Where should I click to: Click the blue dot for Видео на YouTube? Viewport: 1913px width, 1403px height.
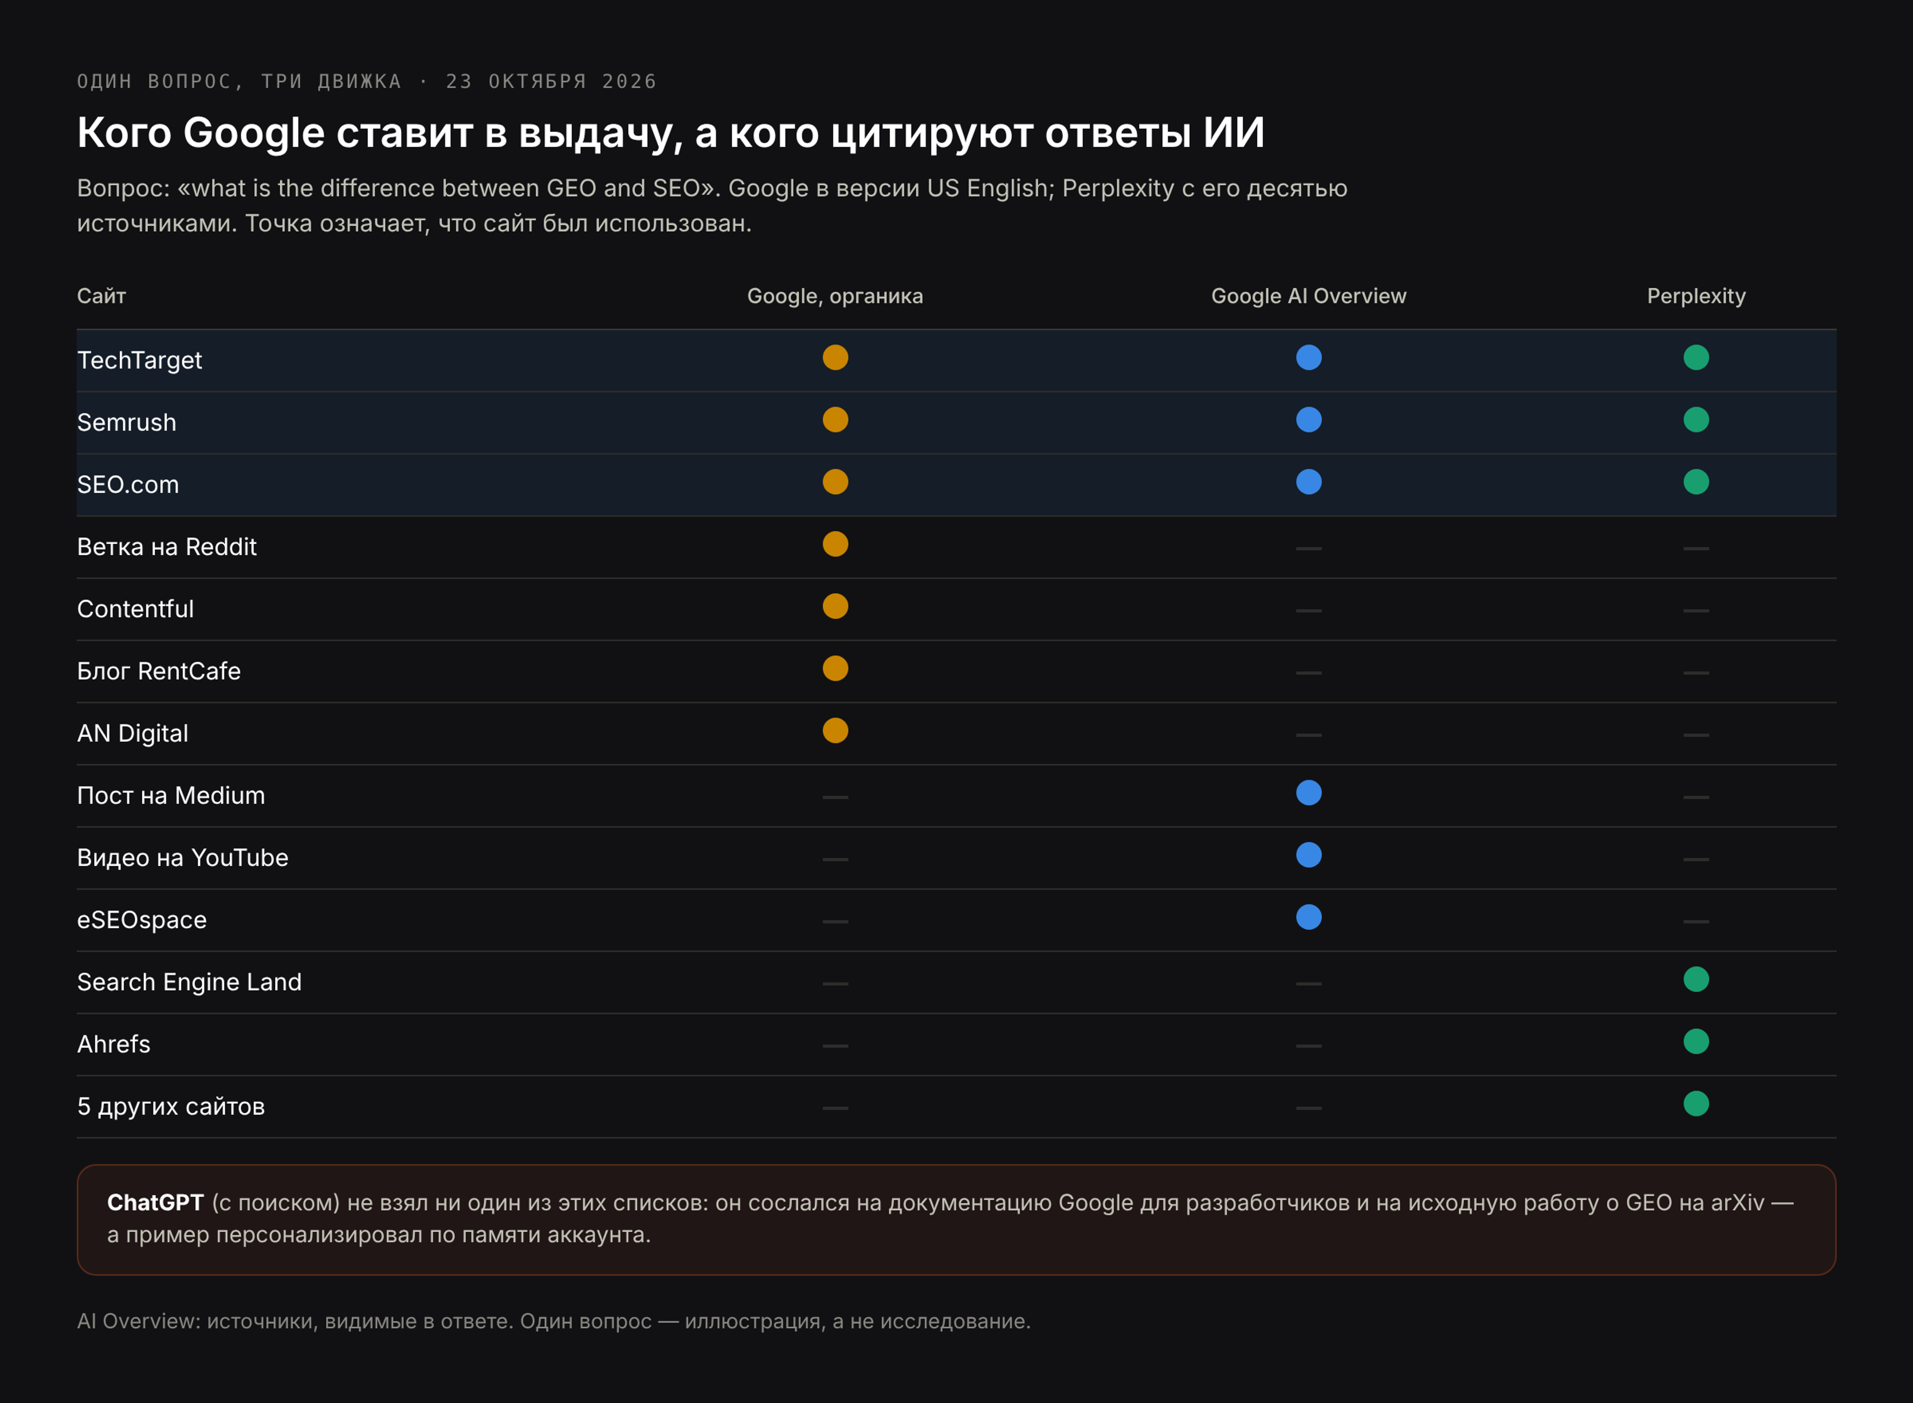point(1308,854)
